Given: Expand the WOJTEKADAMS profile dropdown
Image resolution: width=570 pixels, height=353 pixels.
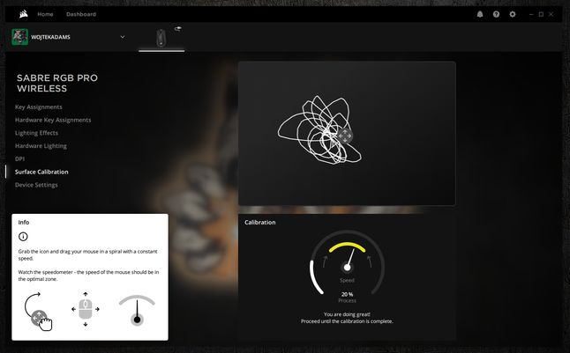Looking at the screenshot, I should 123,37.
